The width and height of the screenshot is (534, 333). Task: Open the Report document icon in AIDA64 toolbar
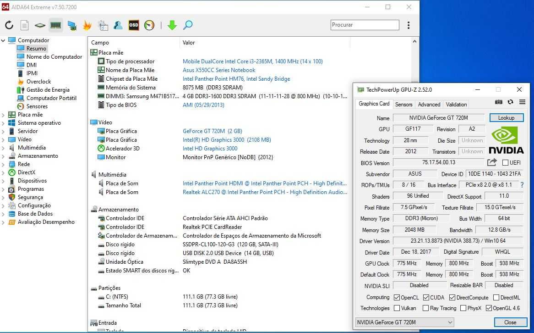pos(24,25)
